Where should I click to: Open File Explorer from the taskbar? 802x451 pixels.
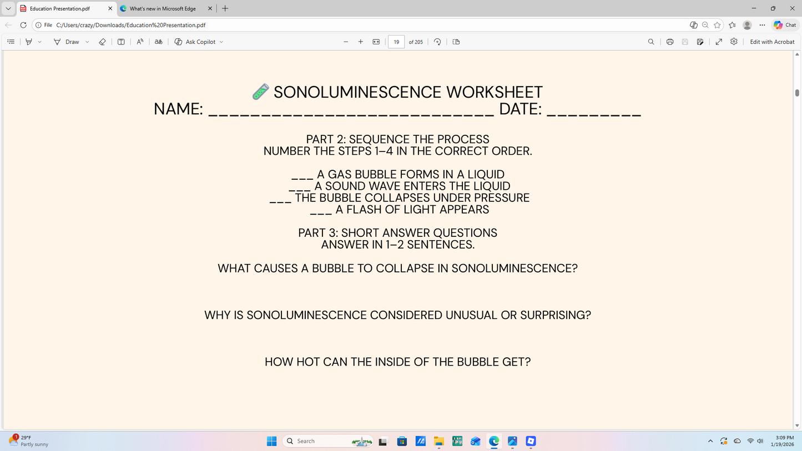click(x=439, y=441)
